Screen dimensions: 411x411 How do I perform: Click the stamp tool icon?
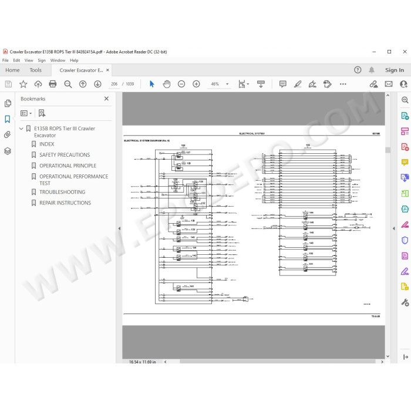328,84
